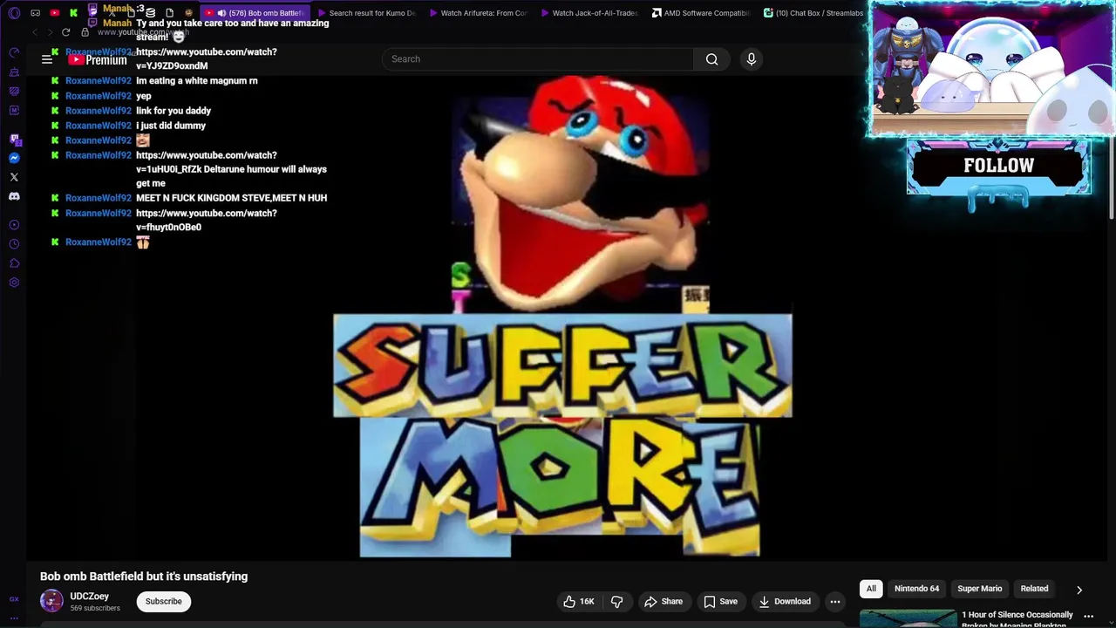Open the Player sidebar icon

click(x=14, y=225)
